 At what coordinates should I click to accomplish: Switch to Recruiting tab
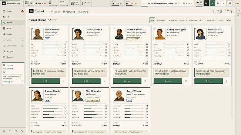coord(69,12)
